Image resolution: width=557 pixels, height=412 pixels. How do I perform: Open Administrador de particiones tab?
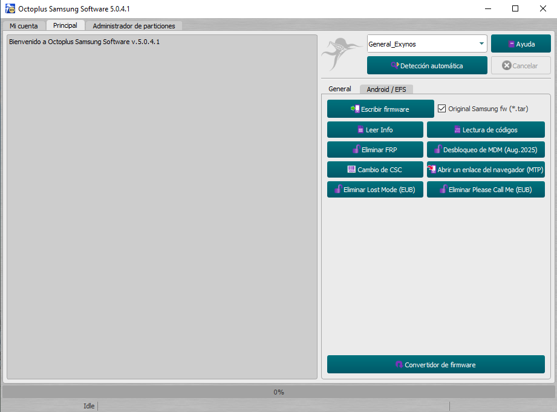pyautogui.click(x=134, y=26)
